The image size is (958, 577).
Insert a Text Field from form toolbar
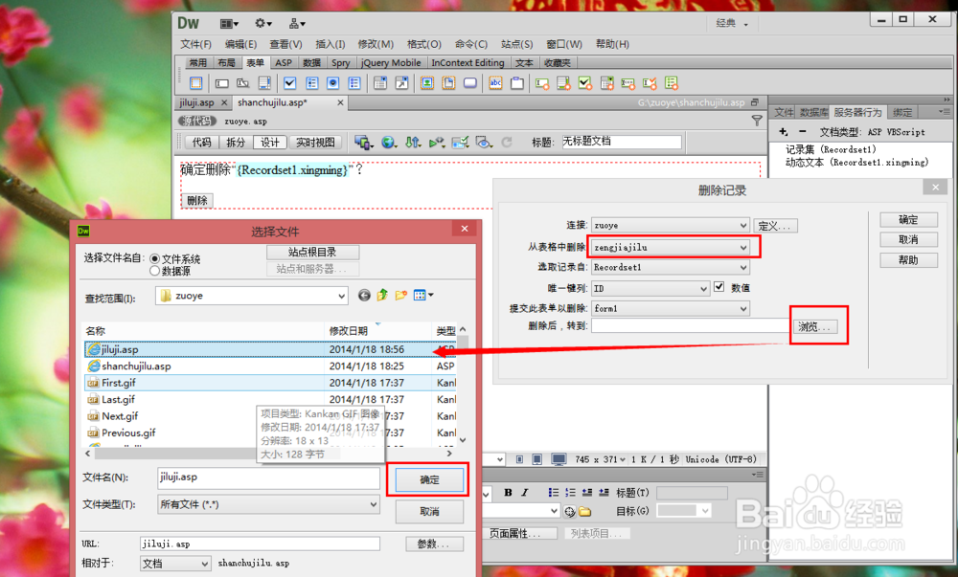[x=222, y=83]
